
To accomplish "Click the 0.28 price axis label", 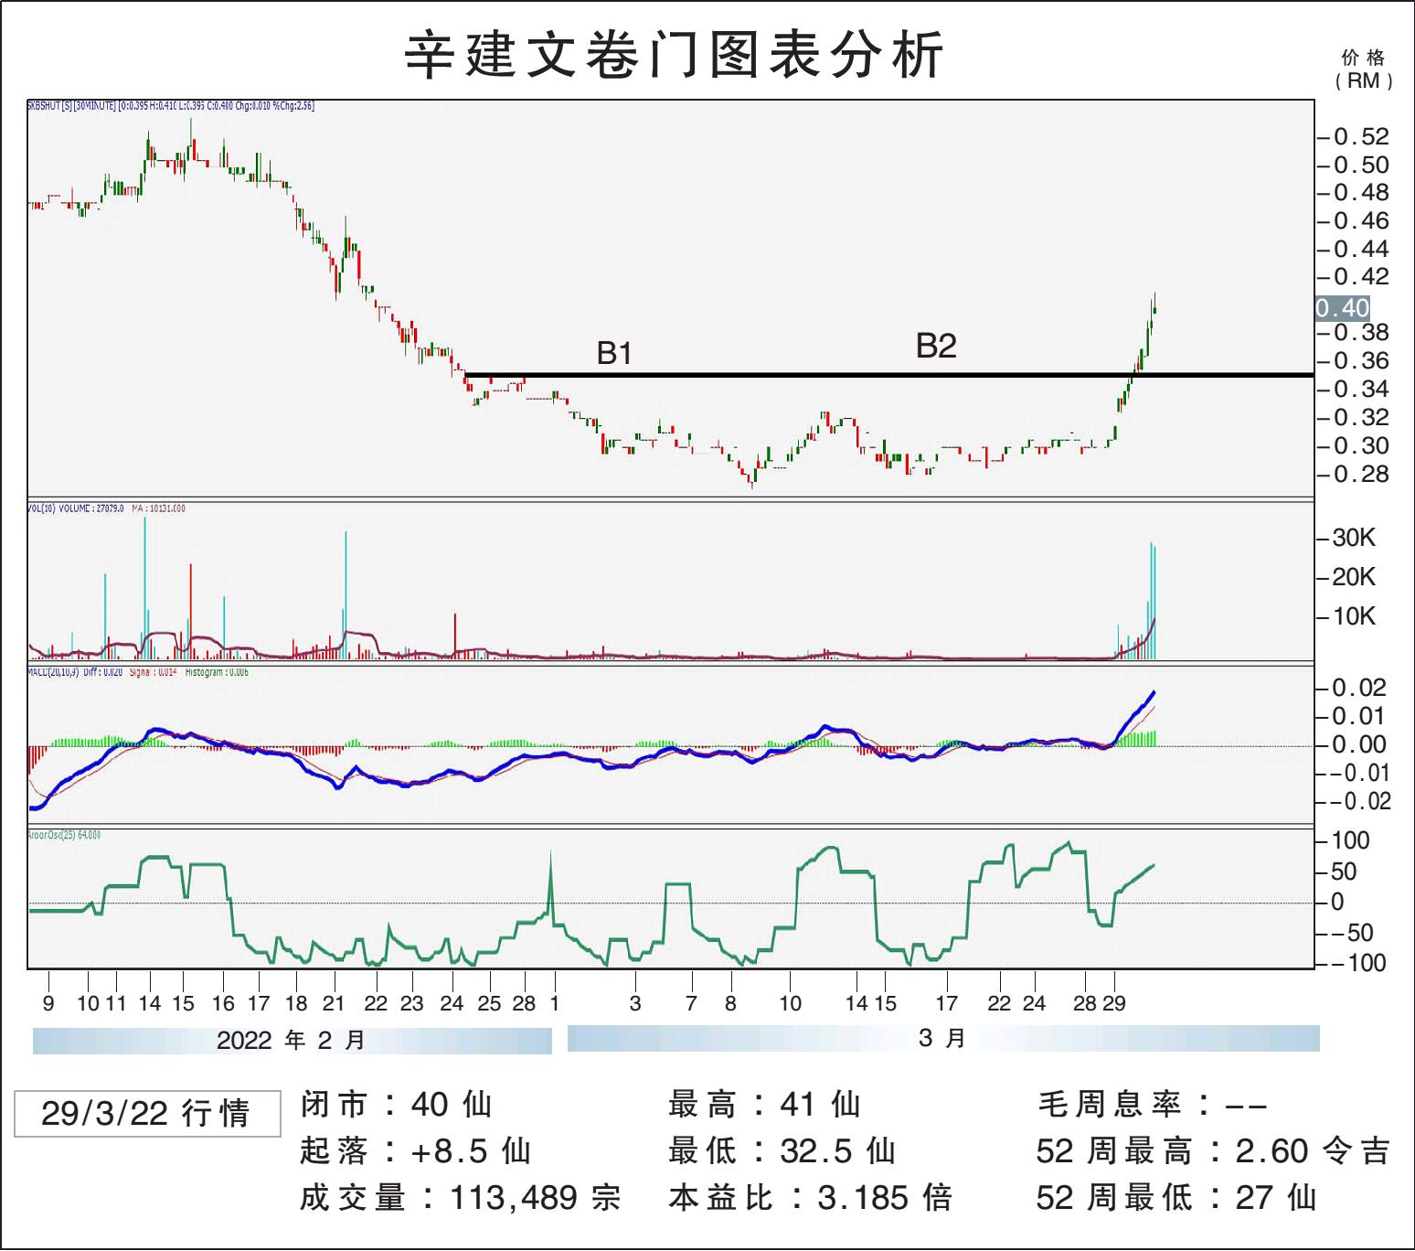I will pyautogui.click(x=1361, y=475).
